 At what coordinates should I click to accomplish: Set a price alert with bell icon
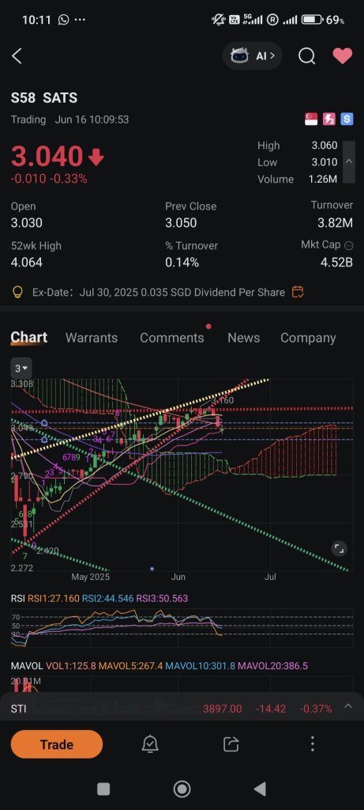tap(150, 744)
